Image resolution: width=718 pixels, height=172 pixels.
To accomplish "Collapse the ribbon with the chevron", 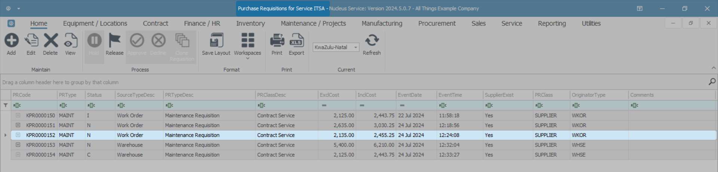I will (x=714, y=68).
